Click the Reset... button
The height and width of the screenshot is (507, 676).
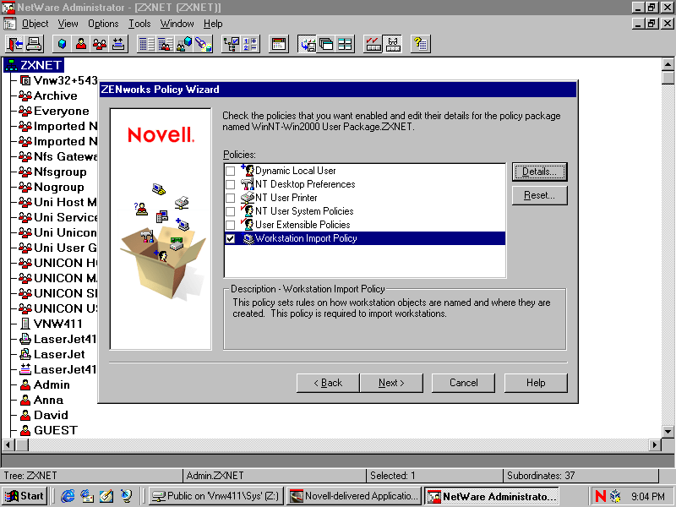539,195
